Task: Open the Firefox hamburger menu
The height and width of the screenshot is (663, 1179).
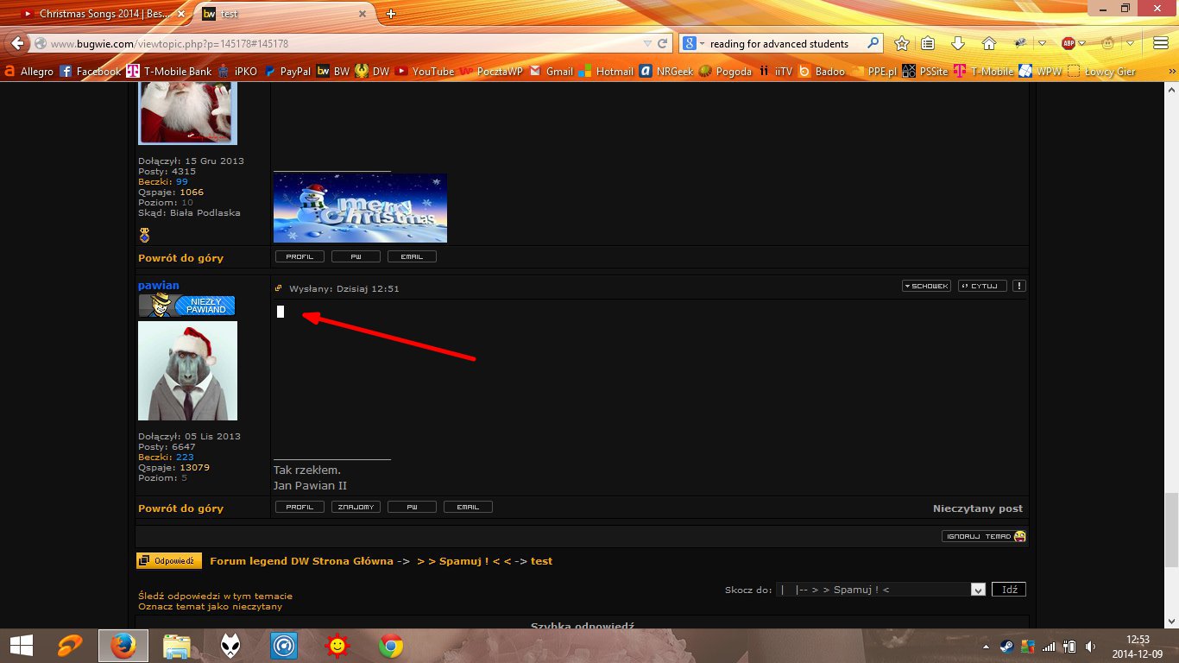Action: click(1160, 44)
